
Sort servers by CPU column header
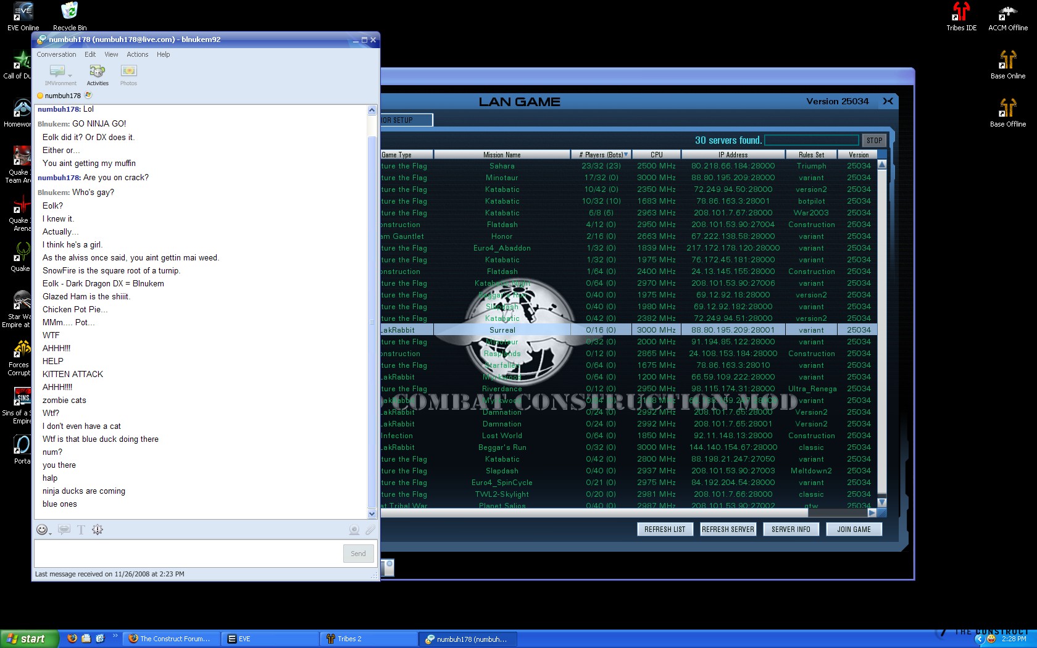(656, 154)
